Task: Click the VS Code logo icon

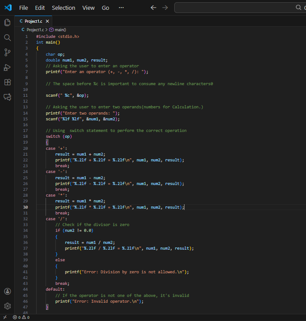Action: [x=8, y=8]
